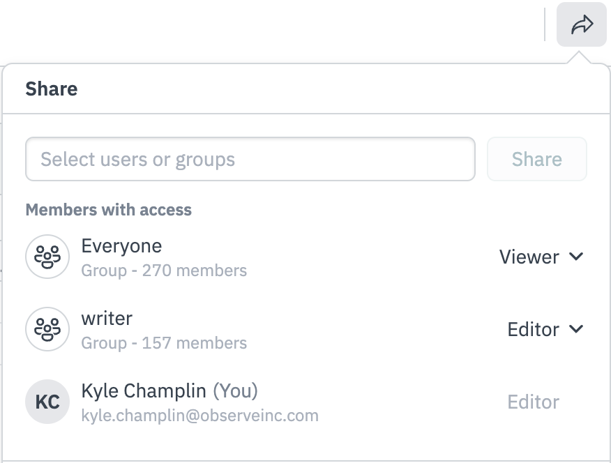This screenshot has height=463, width=611.
Task: Click Kyle Champlin's greyed-out Editor role
Action: tap(533, 402)
